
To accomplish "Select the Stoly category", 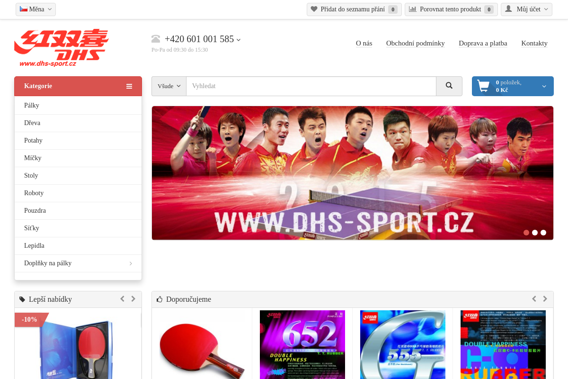I will point(78,176).
